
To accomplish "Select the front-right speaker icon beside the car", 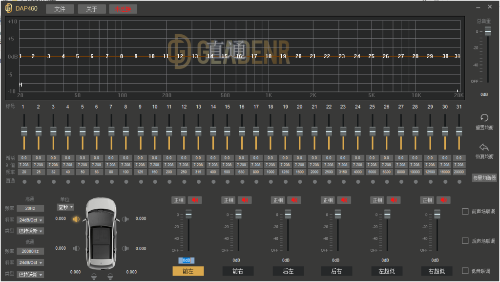I will [x=125, y=219].
